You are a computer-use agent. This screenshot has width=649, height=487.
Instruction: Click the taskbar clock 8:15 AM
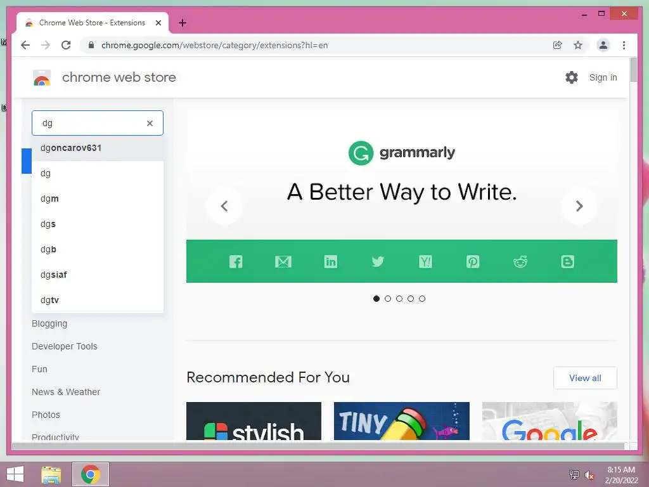click(x=621, y=470)
